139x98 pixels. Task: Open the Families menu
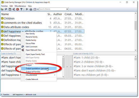(x=4, y=6)
